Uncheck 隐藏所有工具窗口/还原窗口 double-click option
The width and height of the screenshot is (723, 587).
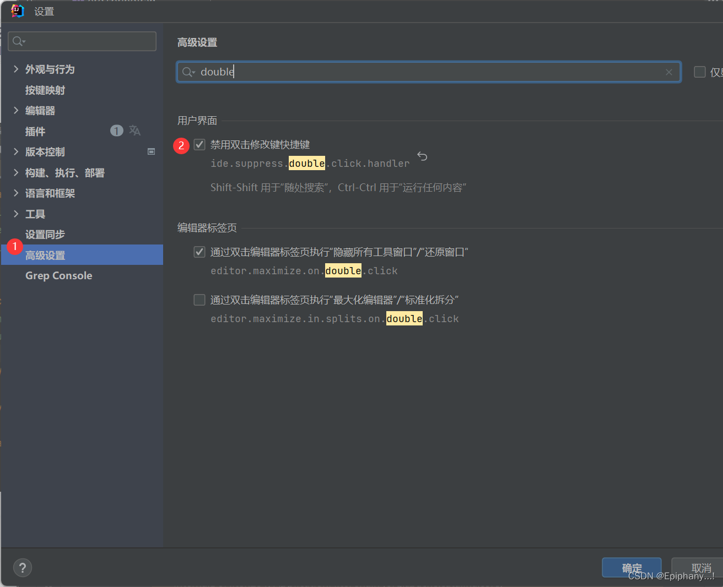(199, 252)
